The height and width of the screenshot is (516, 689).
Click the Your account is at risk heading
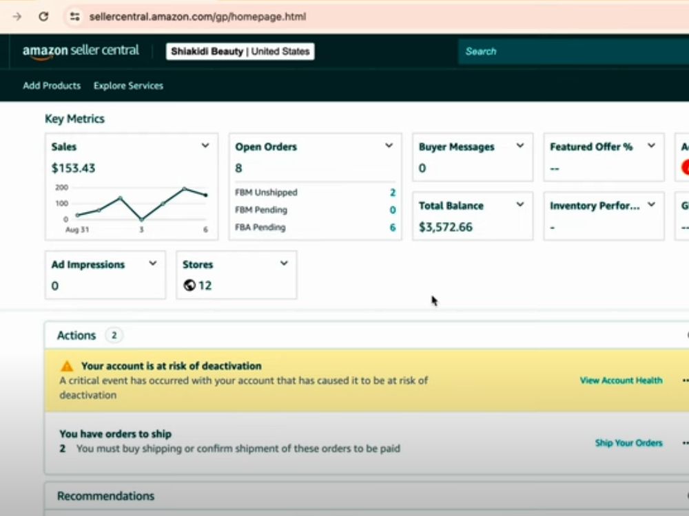click(172, 366)
